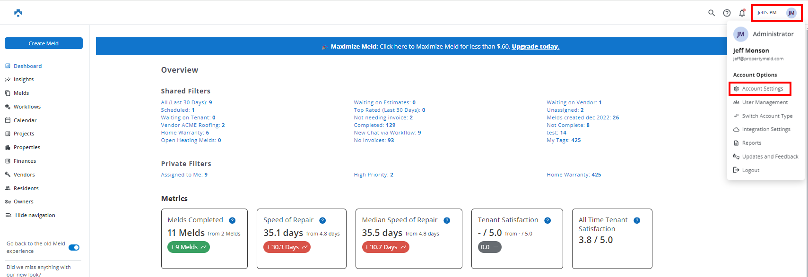Open the Insights sidebar item

click(x=24, y=80)
